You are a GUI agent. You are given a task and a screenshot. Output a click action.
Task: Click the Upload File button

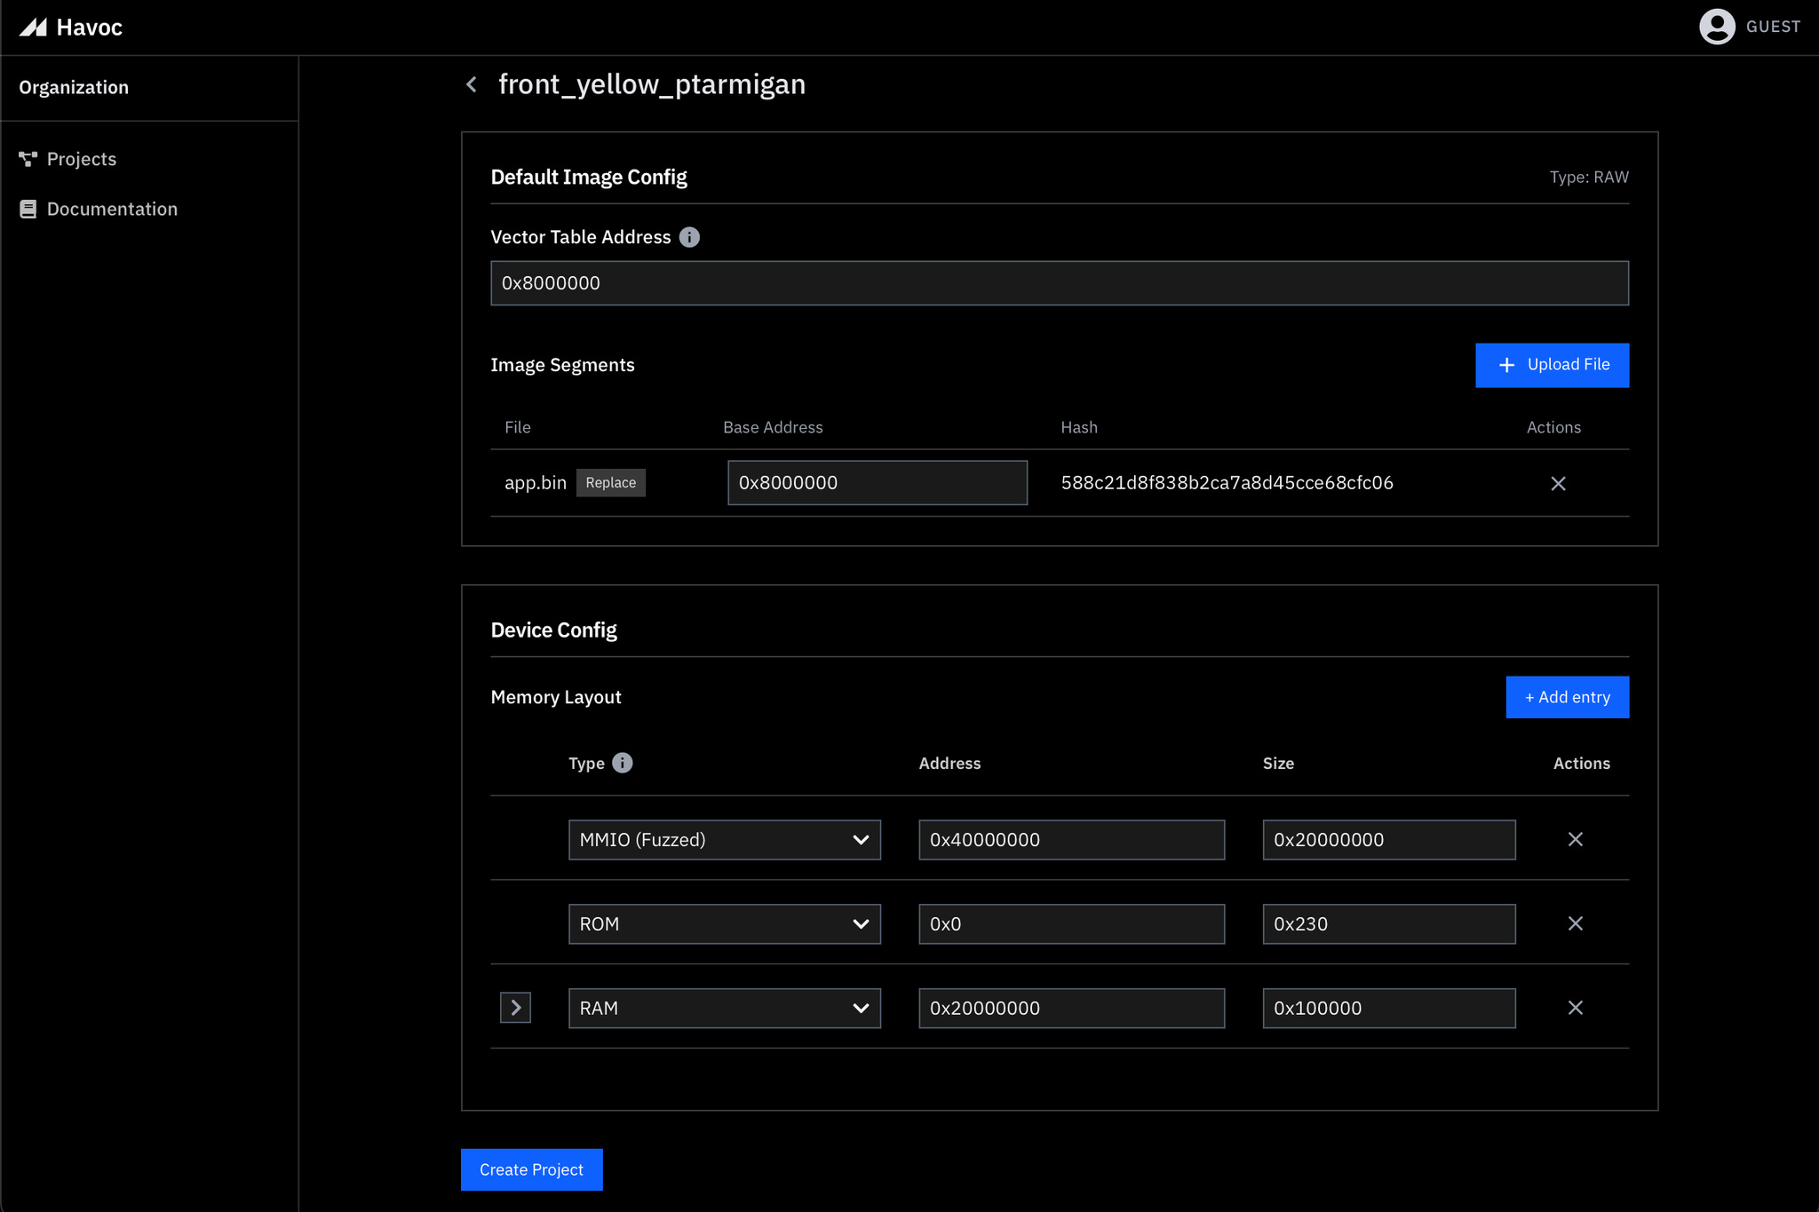1552,365
